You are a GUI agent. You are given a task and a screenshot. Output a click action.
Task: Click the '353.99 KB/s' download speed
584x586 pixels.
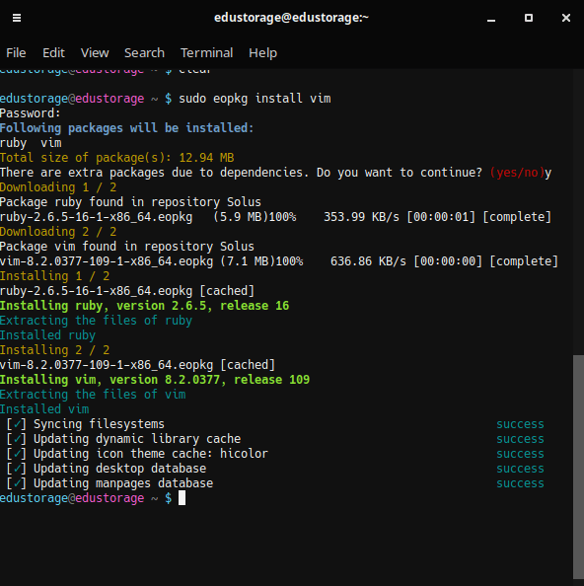coord(361,217)
